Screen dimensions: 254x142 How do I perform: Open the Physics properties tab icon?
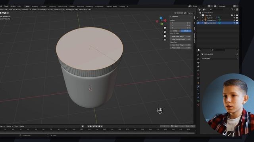pos(198,94)
